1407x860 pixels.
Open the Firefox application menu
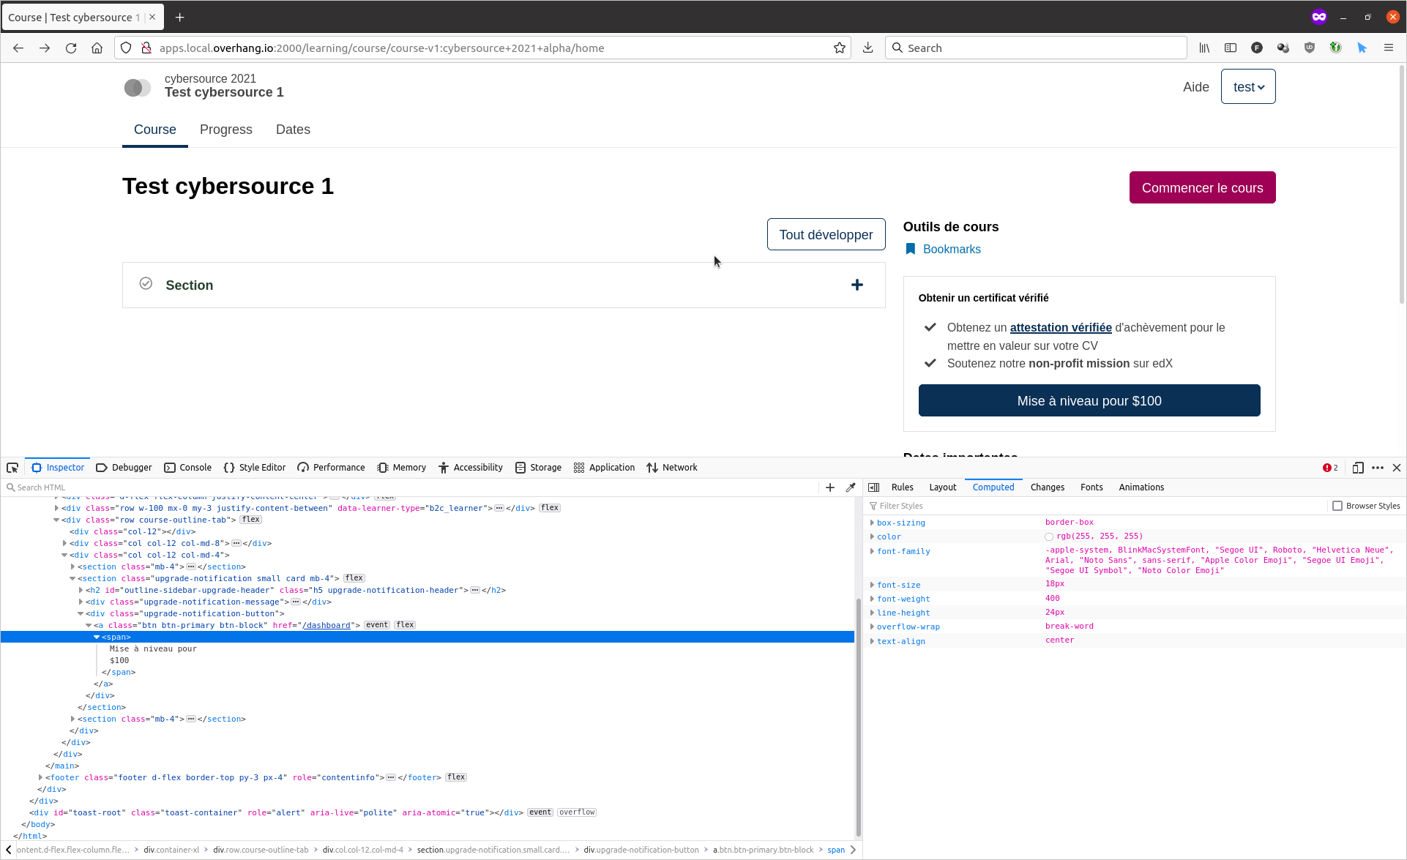click(1389, 48)
